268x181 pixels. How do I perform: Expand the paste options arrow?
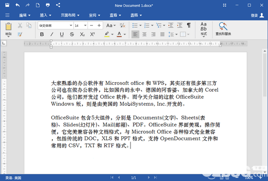tap(8, 37)
